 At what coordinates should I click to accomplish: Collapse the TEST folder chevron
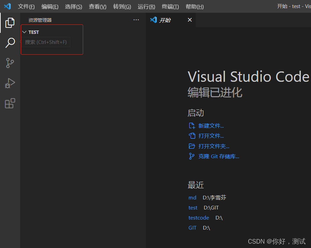[24, 32]
